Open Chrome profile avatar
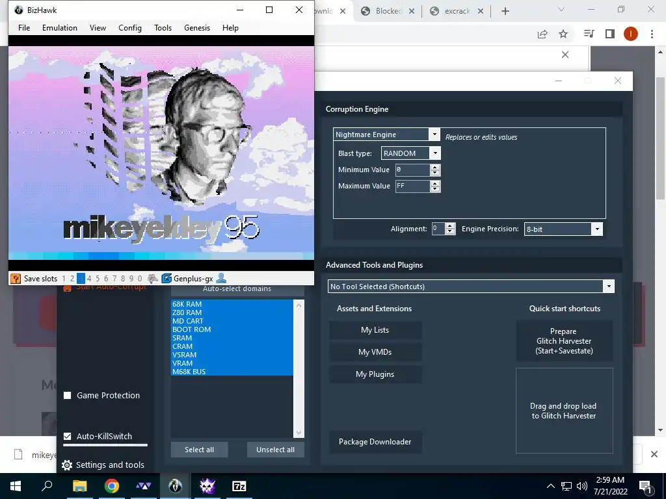 coord(631,34)
